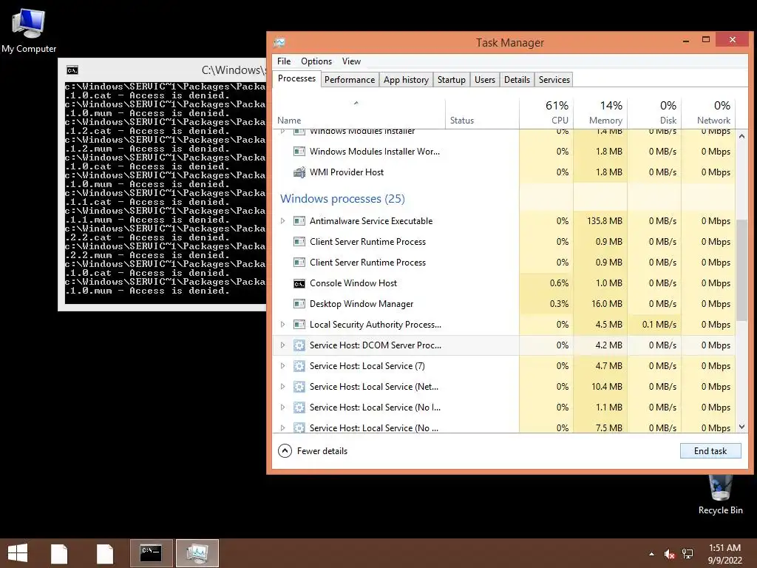Click the Desktop Window Manager process icon

299,304
